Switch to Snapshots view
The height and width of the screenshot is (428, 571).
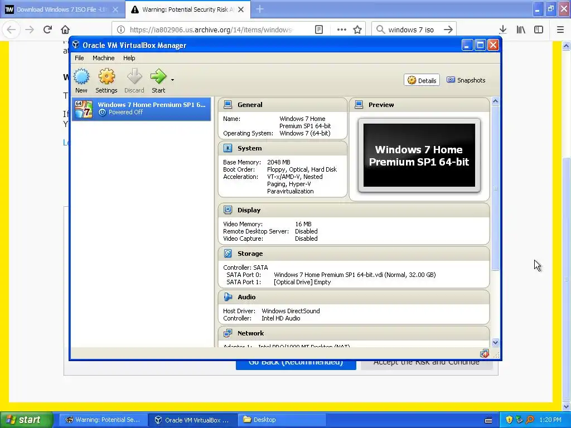coord(466,80)
